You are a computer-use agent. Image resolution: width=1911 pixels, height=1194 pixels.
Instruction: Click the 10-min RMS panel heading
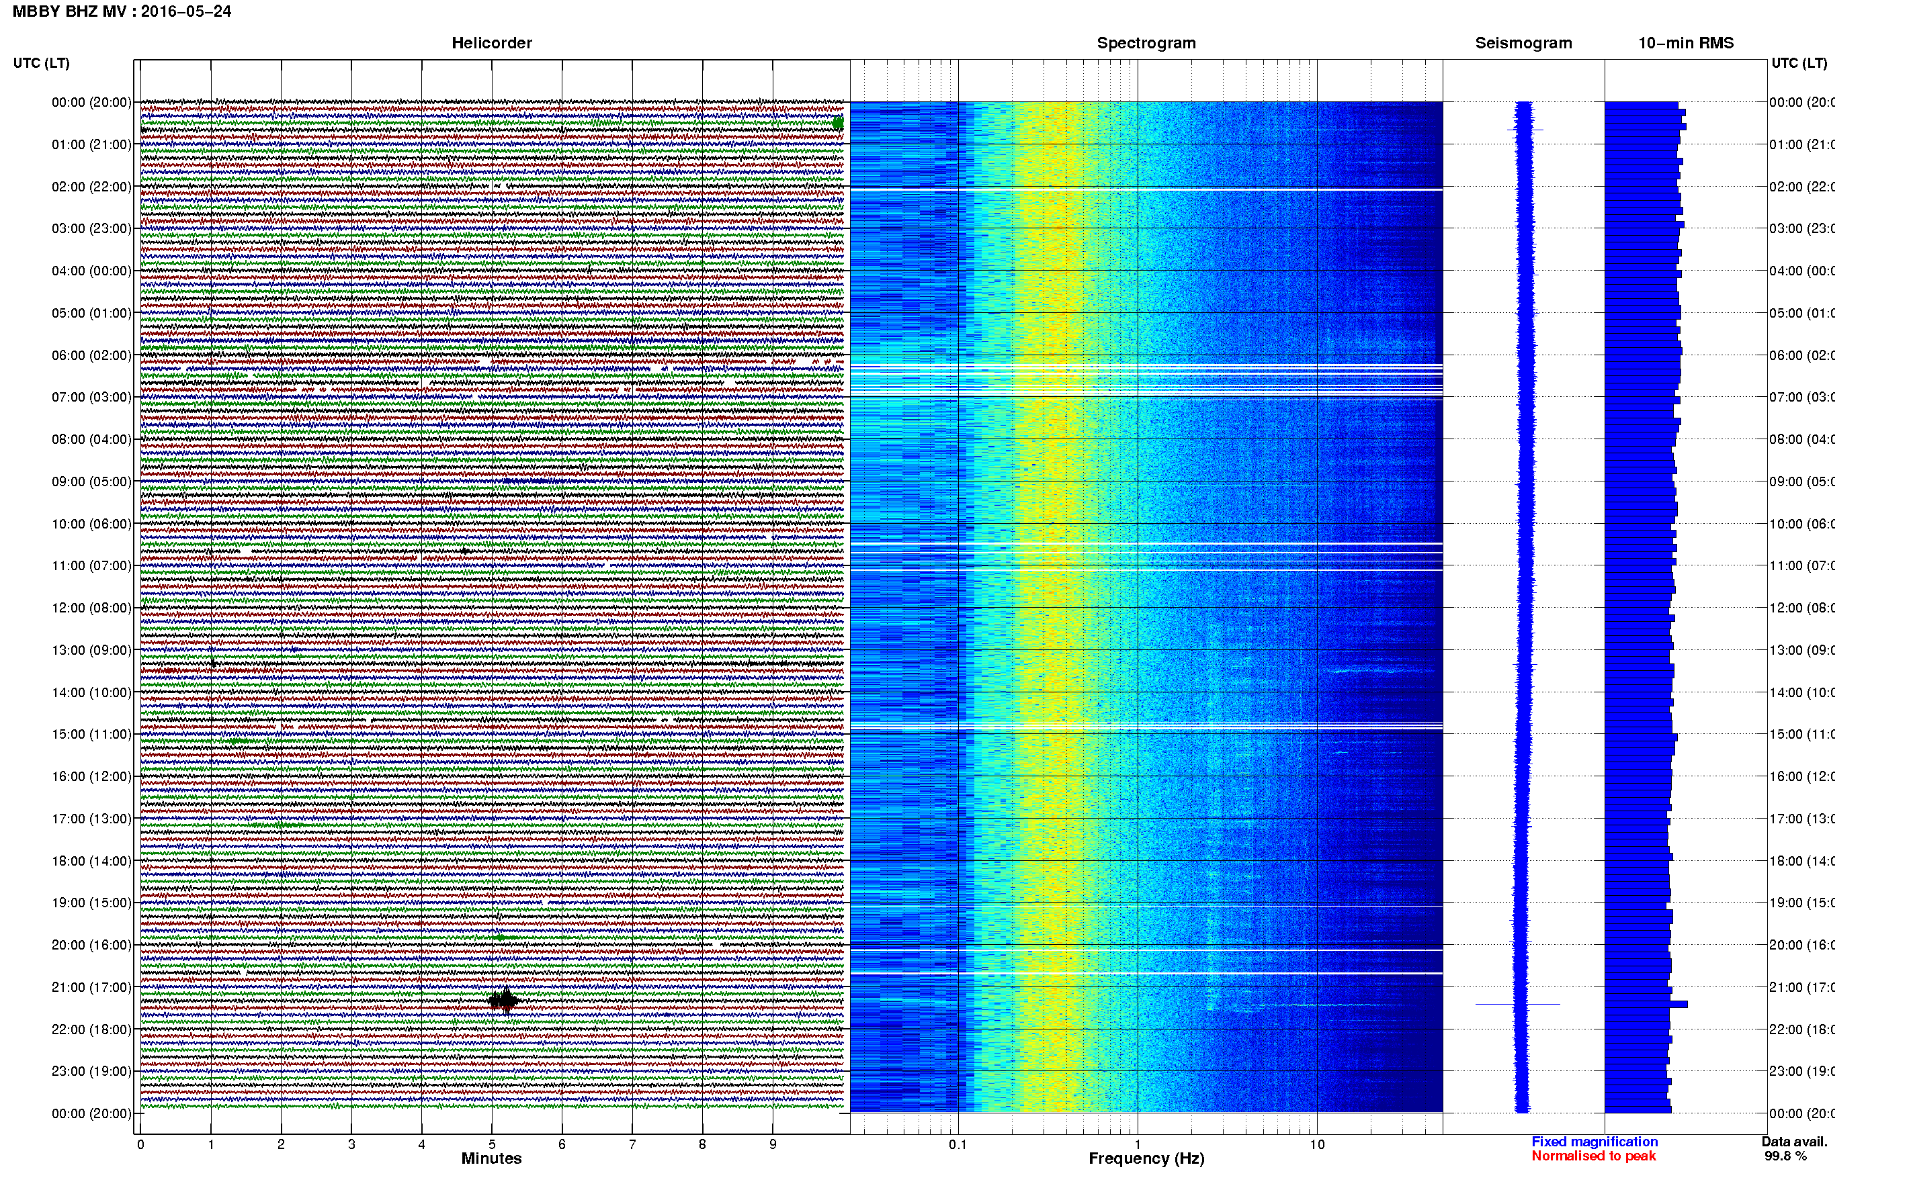(1686, 43)
